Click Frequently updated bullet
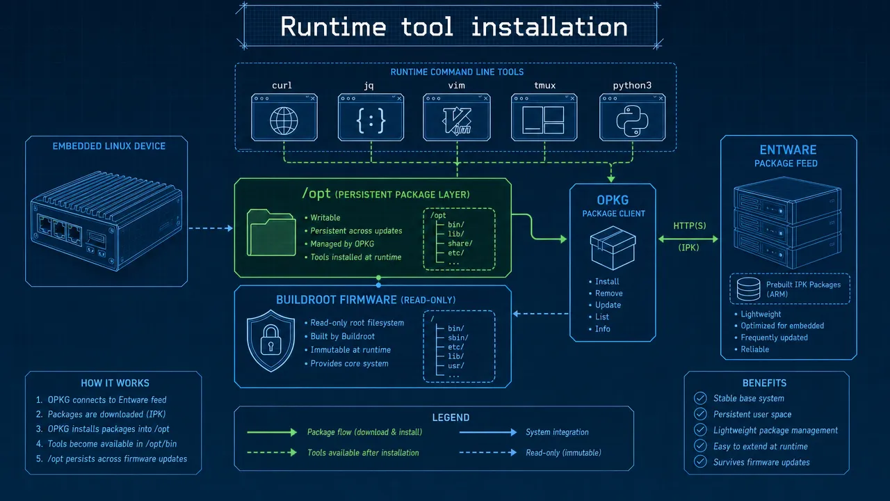The height and width of the screenshot is (501, 890). coord(774,337)
